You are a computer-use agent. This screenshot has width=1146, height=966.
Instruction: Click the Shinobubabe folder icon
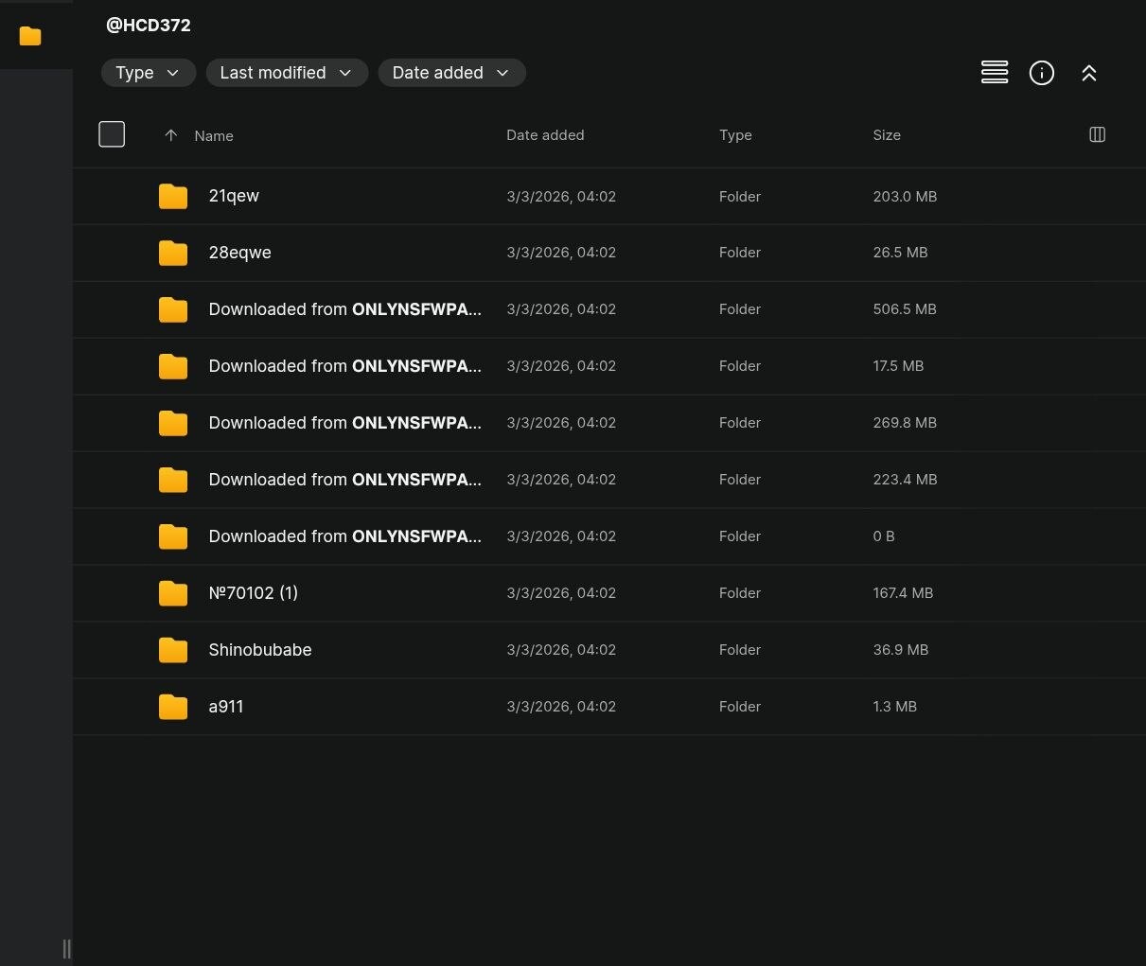coord(172,650)
